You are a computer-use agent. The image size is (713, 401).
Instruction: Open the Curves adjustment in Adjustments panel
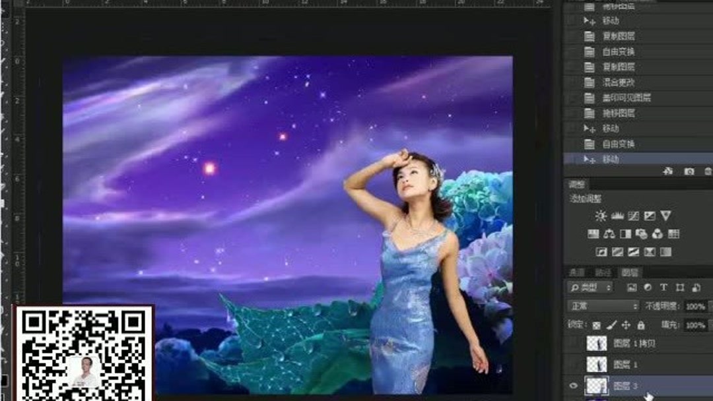point(632,216)
